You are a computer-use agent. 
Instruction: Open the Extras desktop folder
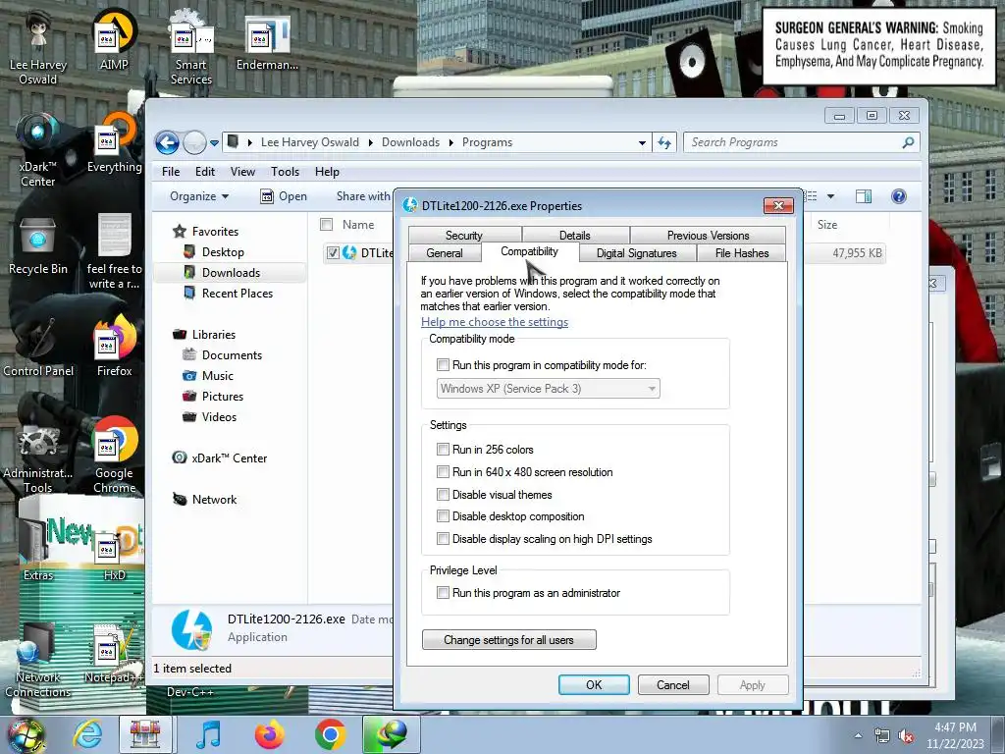38,550
